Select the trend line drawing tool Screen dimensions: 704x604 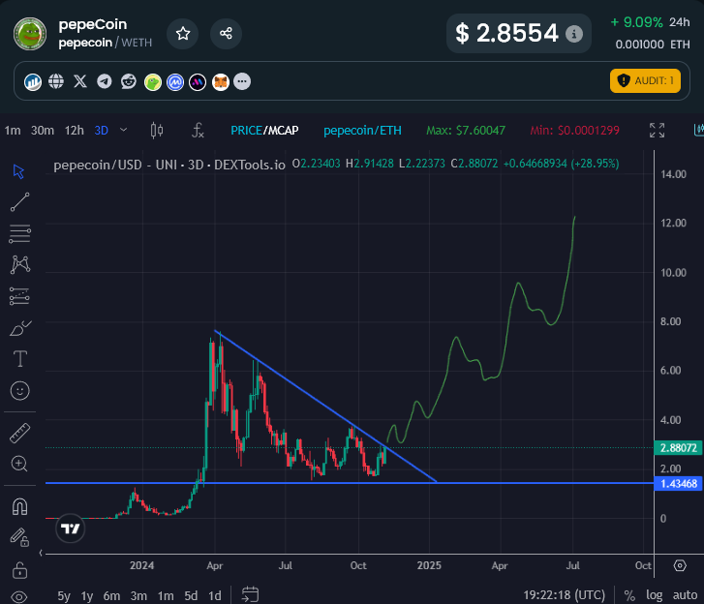pos(19,202)
